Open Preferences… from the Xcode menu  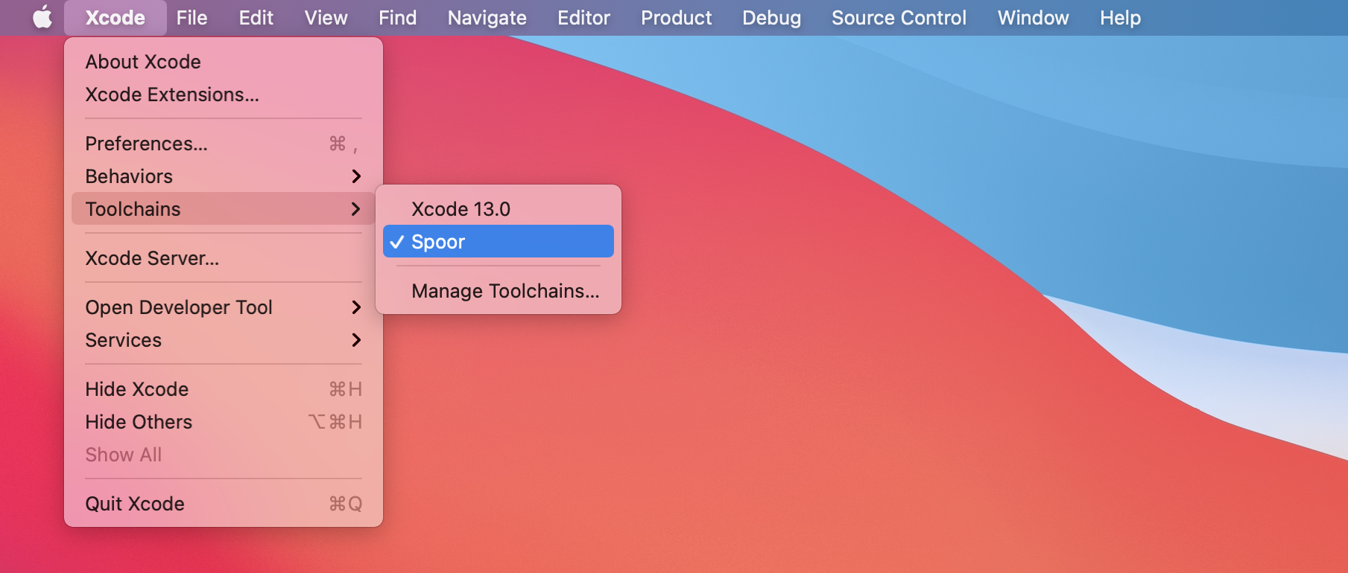click(224, 144)
